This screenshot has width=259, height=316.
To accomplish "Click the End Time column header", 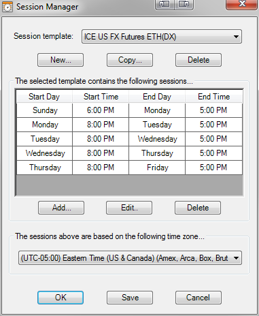I will (214, 97).
